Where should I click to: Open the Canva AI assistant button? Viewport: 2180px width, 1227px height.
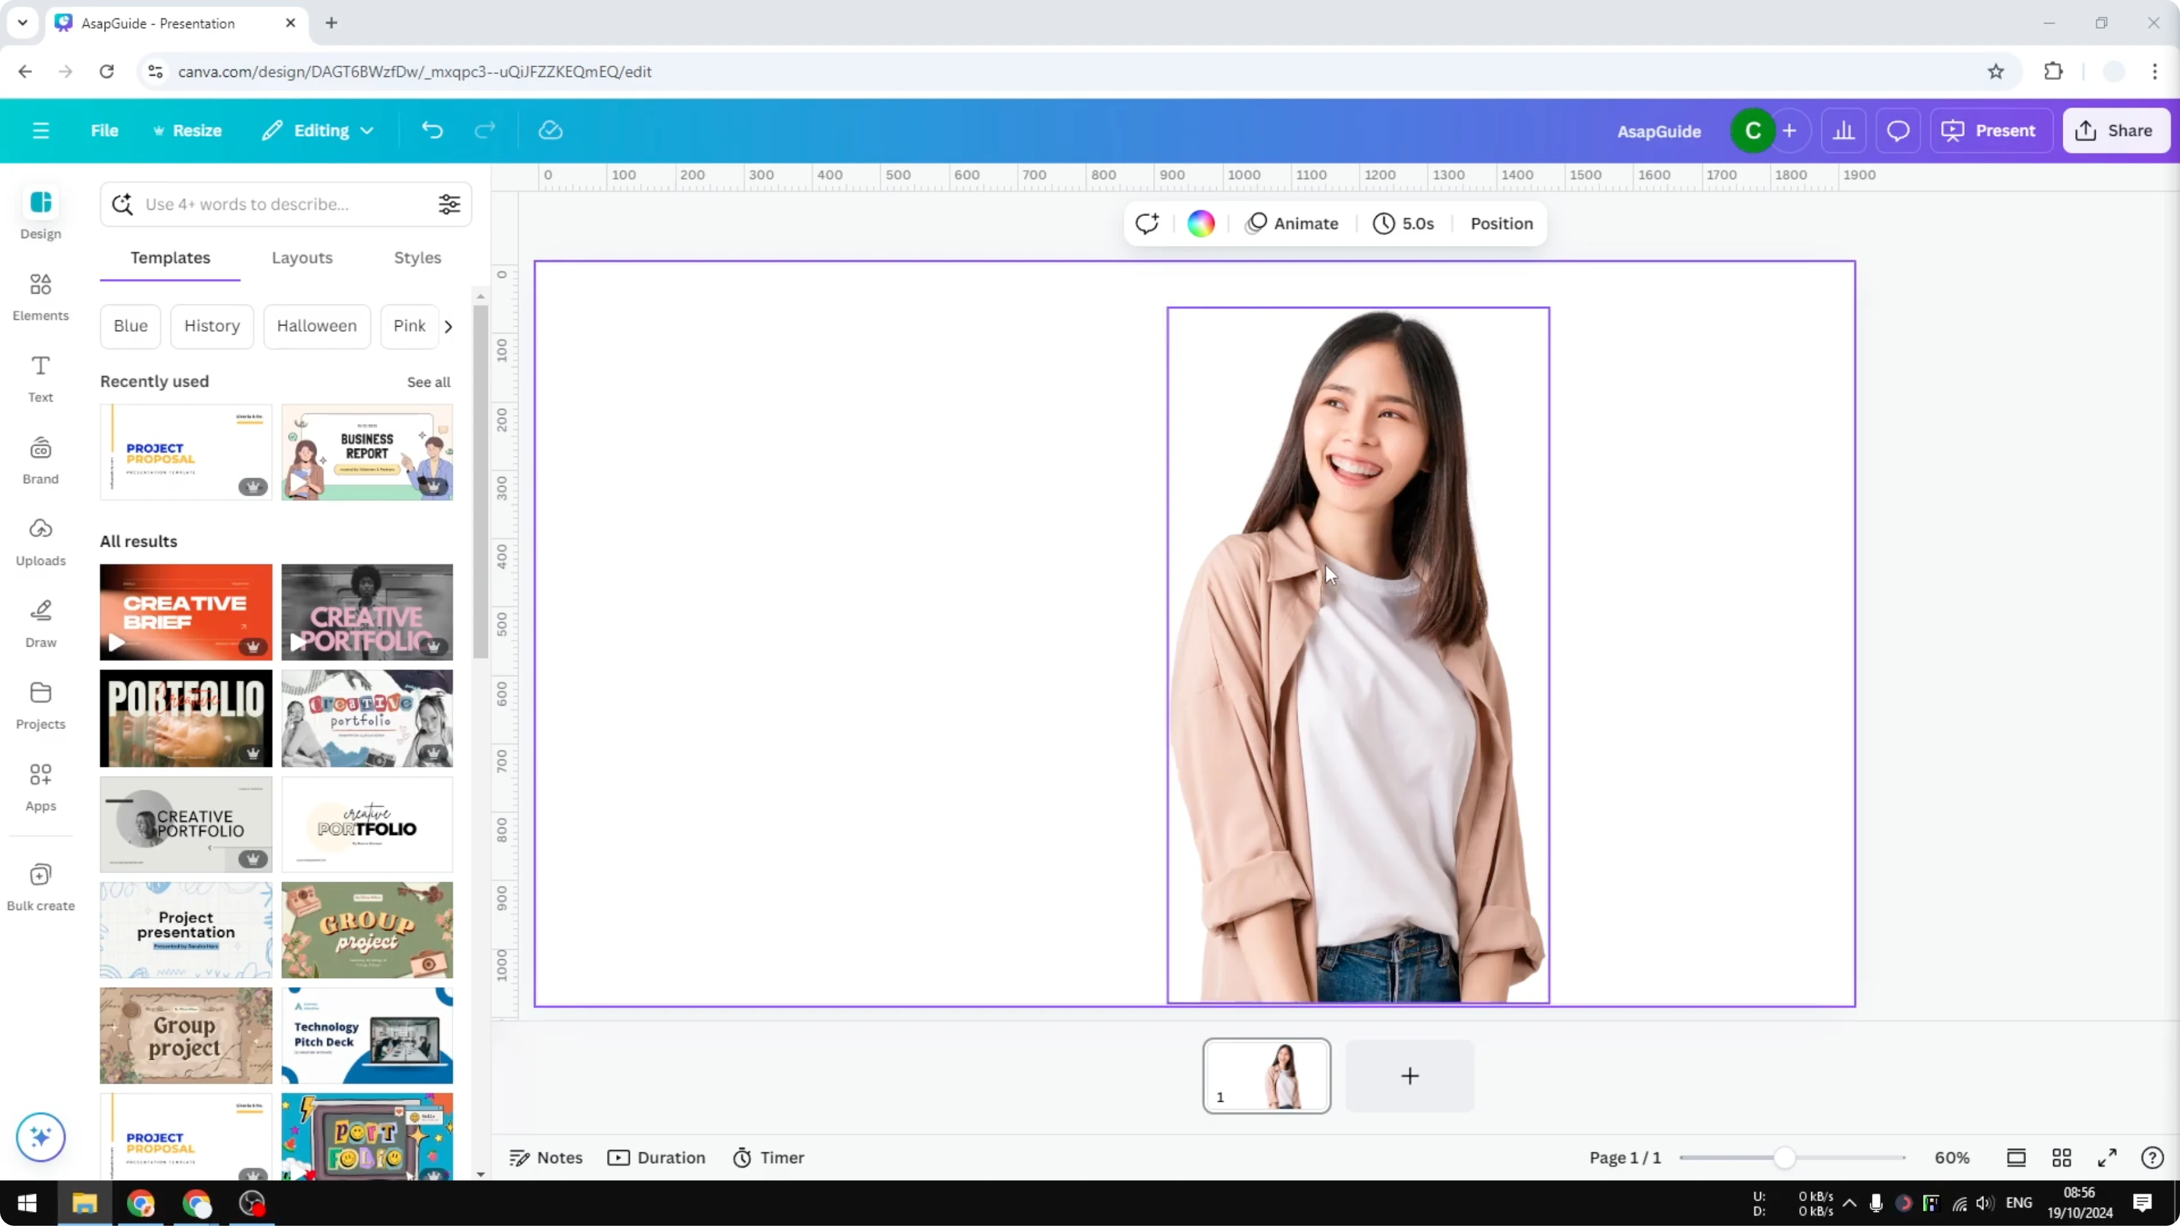coord(40,1136)
